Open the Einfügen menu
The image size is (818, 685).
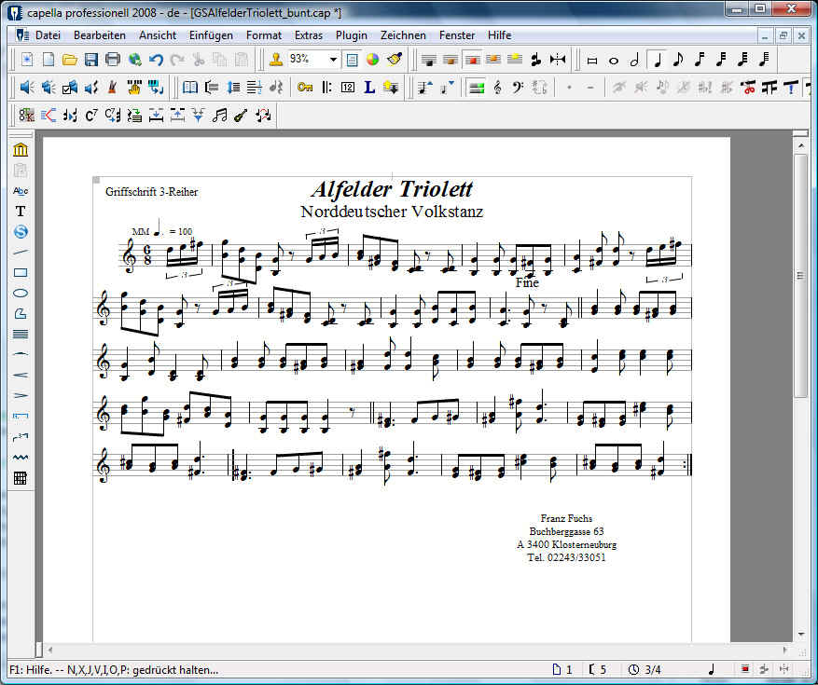tap(211, 35)
